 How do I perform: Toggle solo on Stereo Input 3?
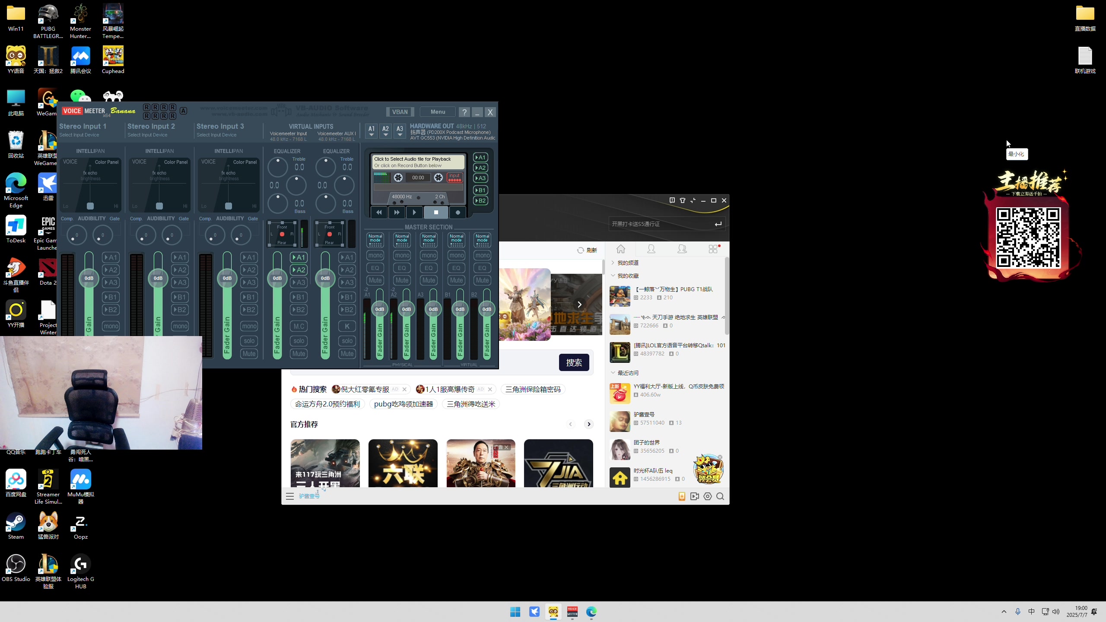click(x=249, y=341)
